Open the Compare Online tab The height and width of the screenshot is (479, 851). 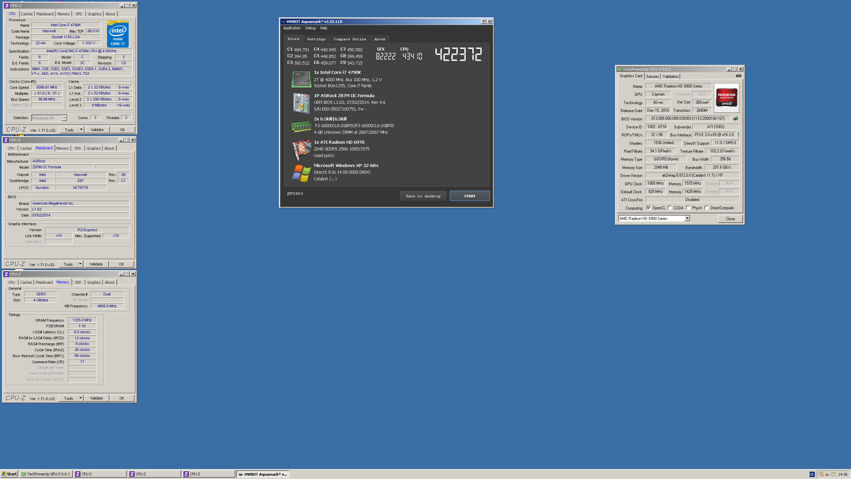pyautogui.click(x=350, y=39)
